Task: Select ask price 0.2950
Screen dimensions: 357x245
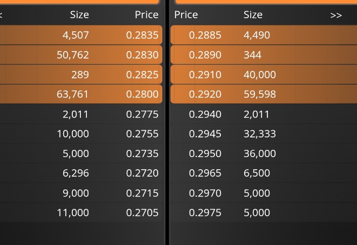Action: (205, 154)
